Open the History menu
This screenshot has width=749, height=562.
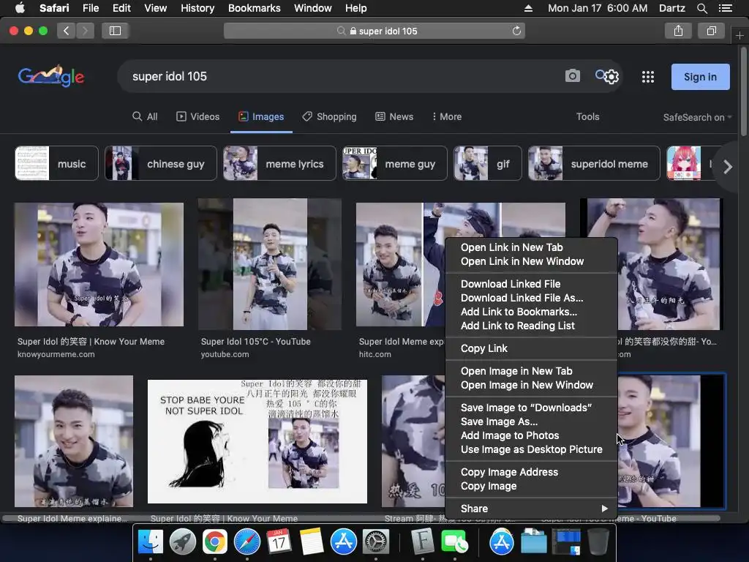197,8
